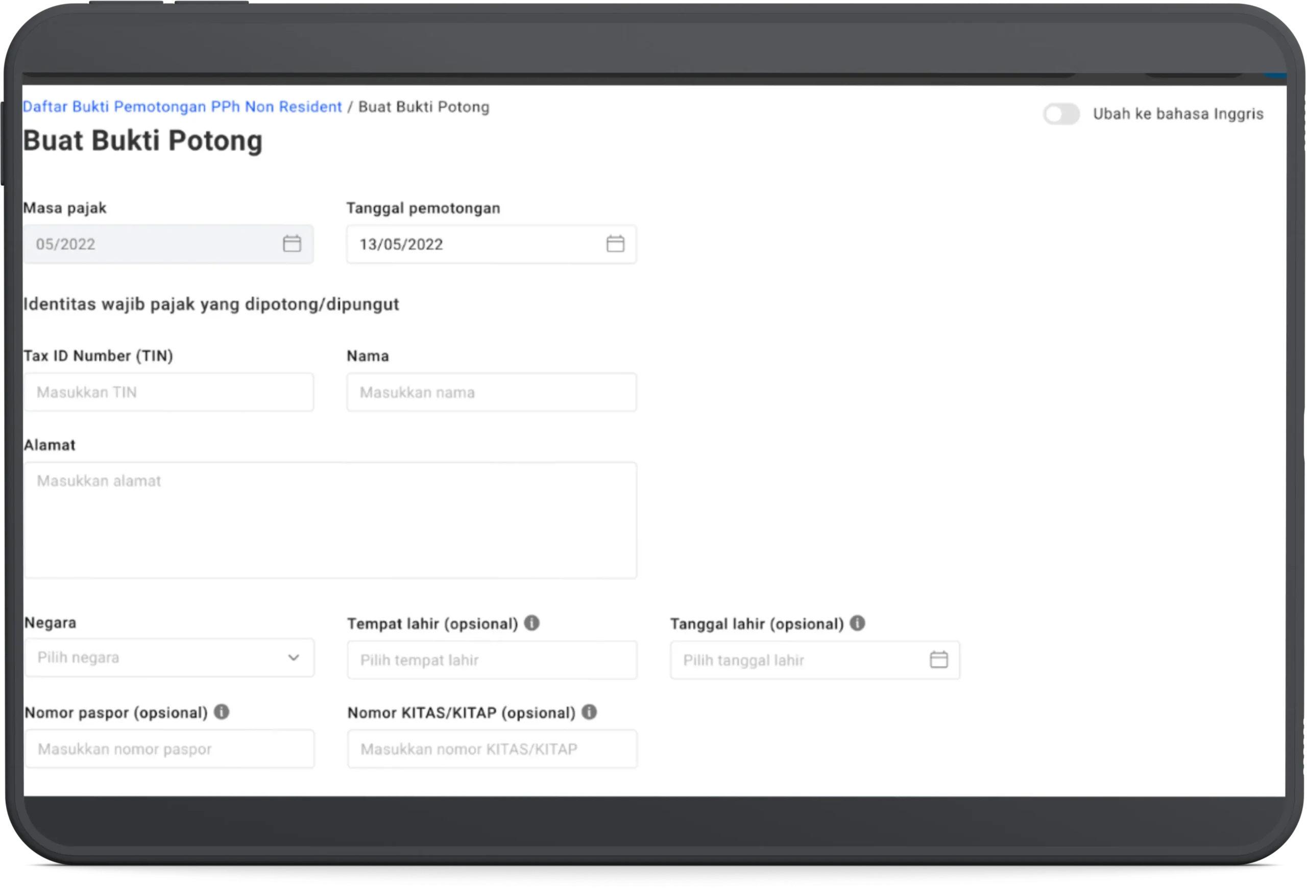Click the 13/05/2022 date value
Screen dimensions: 1307x892
point(401,244)
